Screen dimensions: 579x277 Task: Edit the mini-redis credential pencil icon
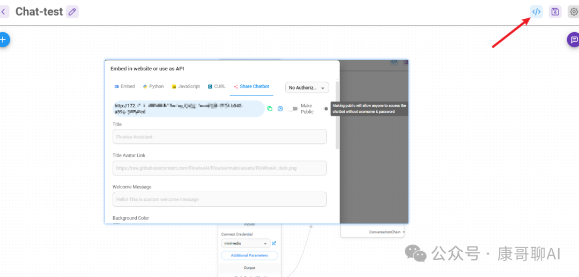coord(274,243)
